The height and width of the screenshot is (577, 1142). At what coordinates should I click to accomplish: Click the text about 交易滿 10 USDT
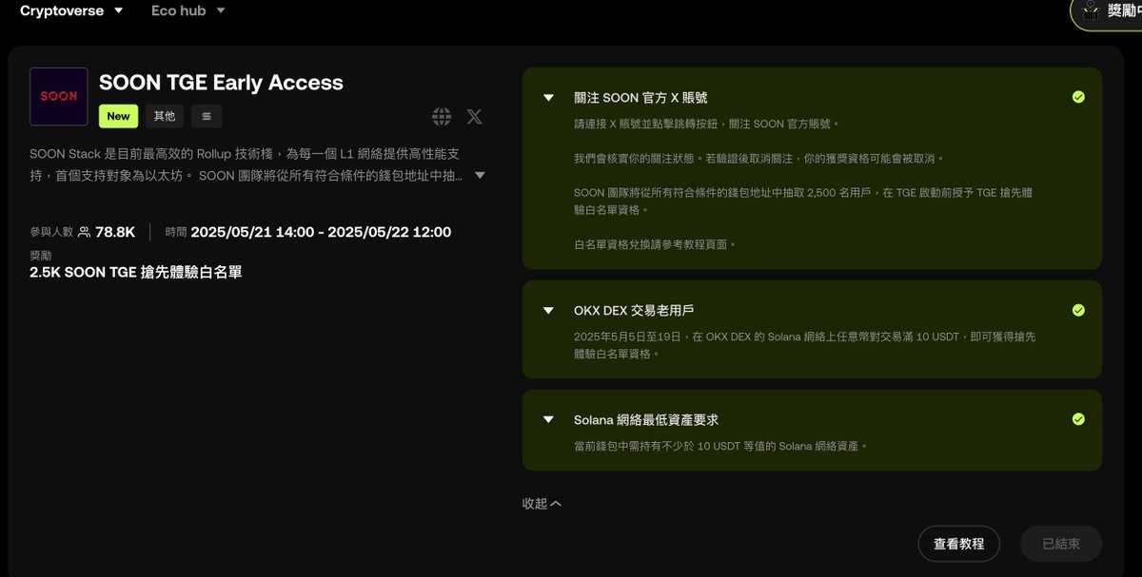point(805,345)
